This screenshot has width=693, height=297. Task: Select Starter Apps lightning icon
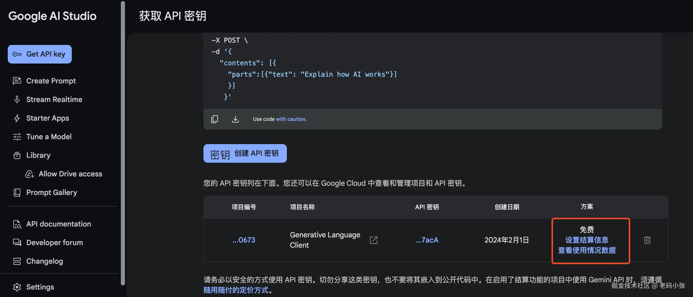click(x=17, y=118)
